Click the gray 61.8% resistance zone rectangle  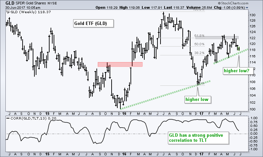click(x=217, y=37)
